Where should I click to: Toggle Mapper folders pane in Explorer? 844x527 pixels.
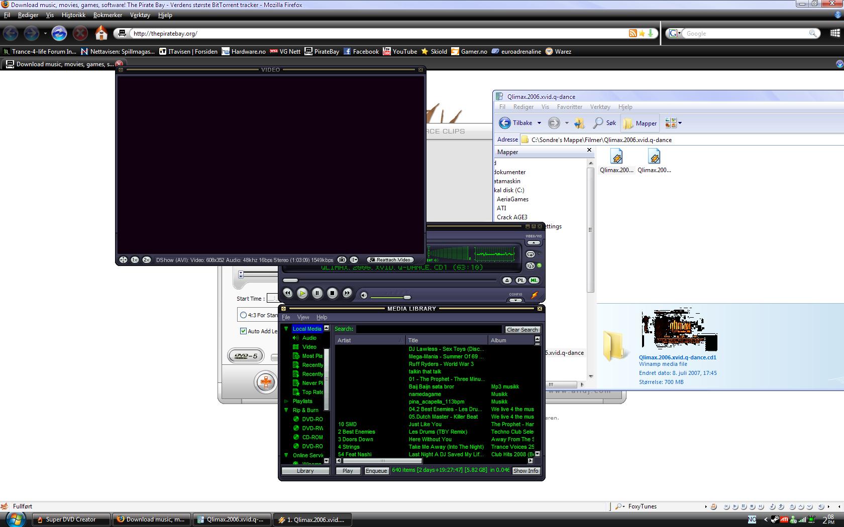tap(640, 123)
